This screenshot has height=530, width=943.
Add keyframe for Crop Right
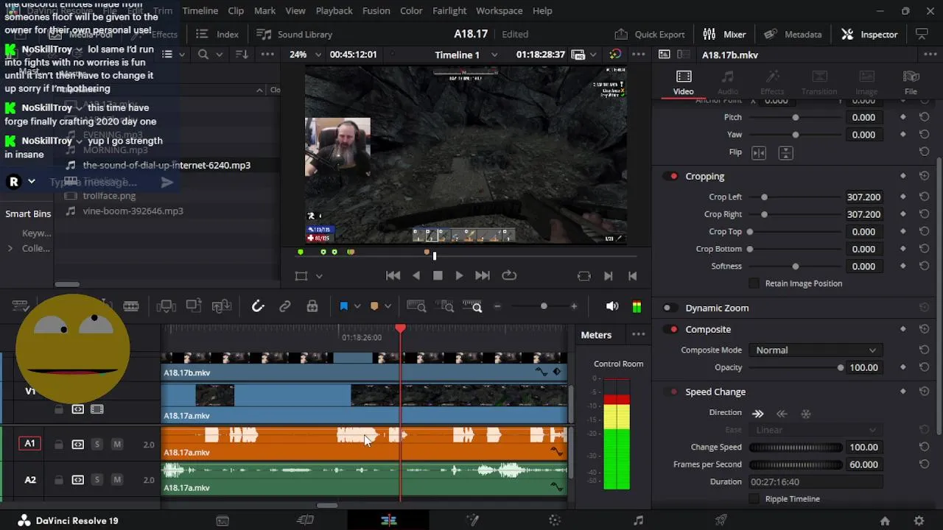[x=903, y=214]
